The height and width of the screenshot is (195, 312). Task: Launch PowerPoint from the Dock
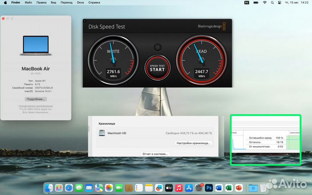point(239,188)
